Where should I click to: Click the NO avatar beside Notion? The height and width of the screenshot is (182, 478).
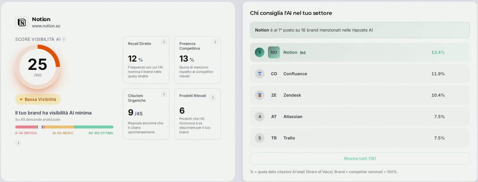pyautogui.click(x=274, y=52)
